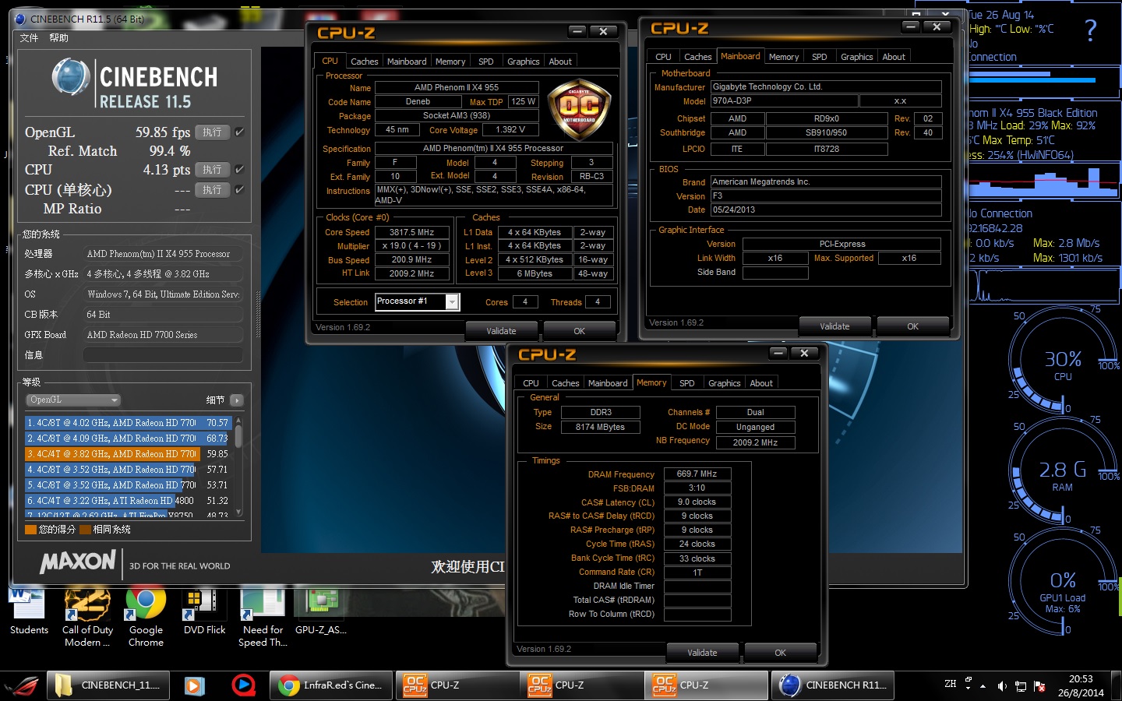Open the Students document desktop icon
The height and width of the screenshot is (701, 1122).
point(29,611)
